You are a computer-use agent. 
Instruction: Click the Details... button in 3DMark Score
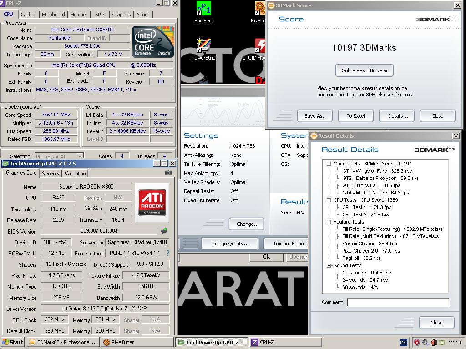click(x=396, y=116)
